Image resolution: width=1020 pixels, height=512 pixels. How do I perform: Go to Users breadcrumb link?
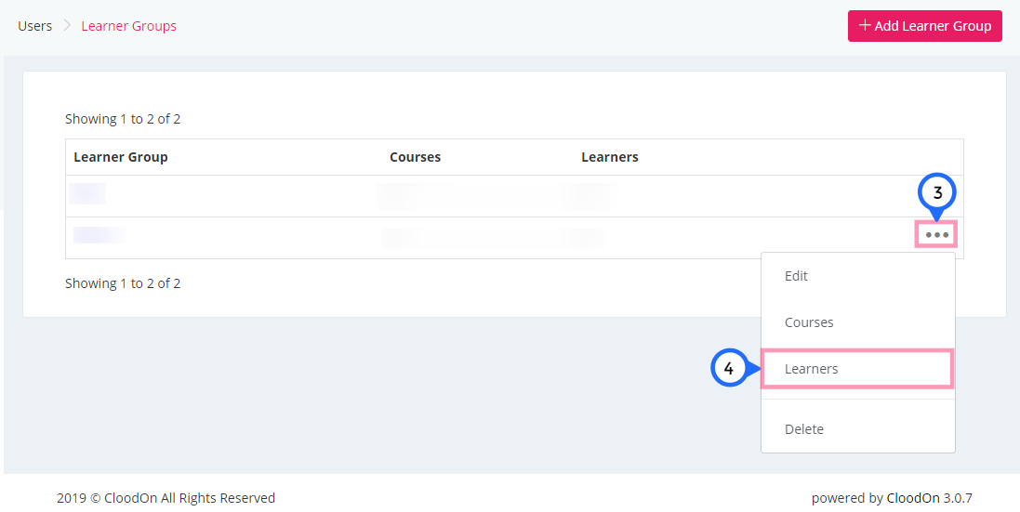point(35,27)
